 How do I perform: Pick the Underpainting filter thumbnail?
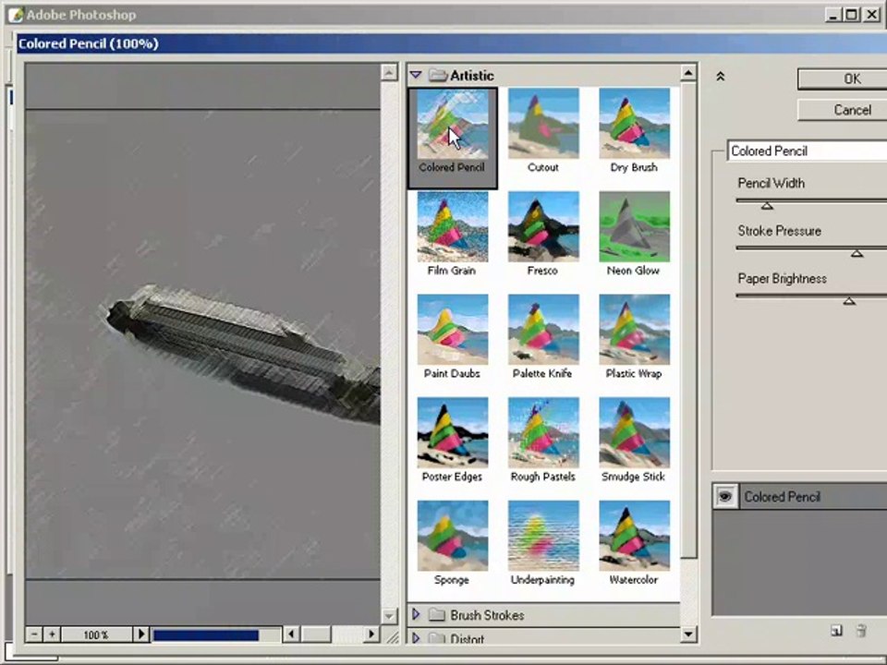point(543,536)
